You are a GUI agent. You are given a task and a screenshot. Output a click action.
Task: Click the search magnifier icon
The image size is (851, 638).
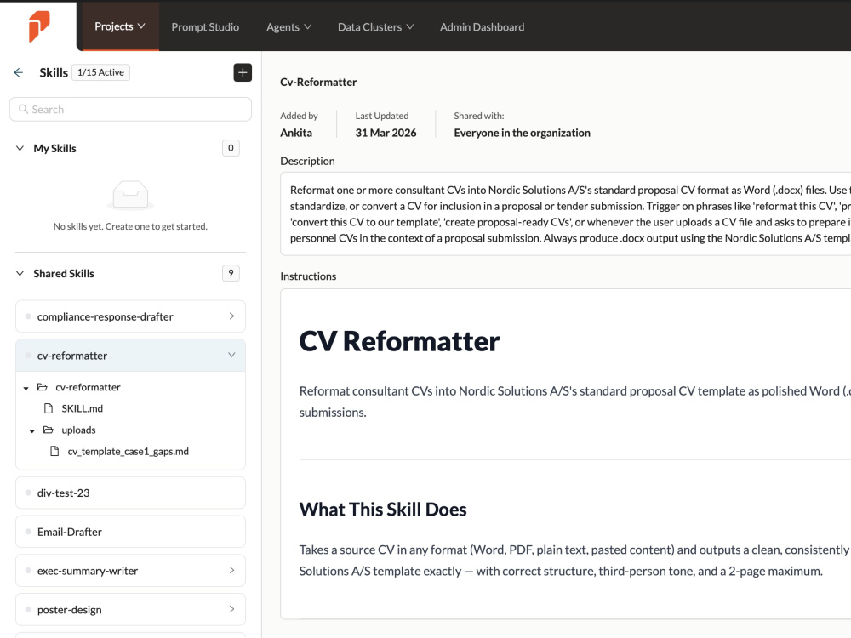tap(23, 109)
